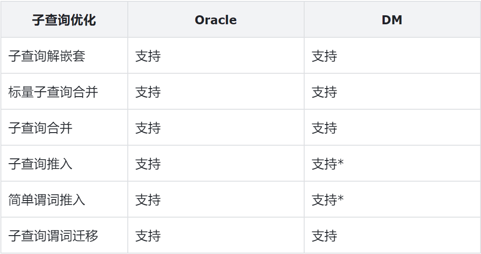
Task: Select the 子查询解嵌套 row label
Action: [47, 56]
